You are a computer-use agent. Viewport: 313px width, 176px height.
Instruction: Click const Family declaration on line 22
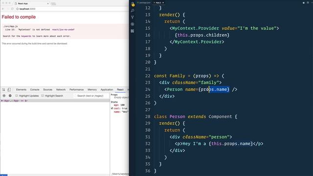click(170, 76)
